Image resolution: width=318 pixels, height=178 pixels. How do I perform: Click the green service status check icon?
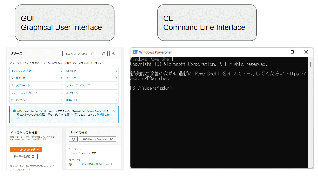pyautogui.click(x=70, y=164)
